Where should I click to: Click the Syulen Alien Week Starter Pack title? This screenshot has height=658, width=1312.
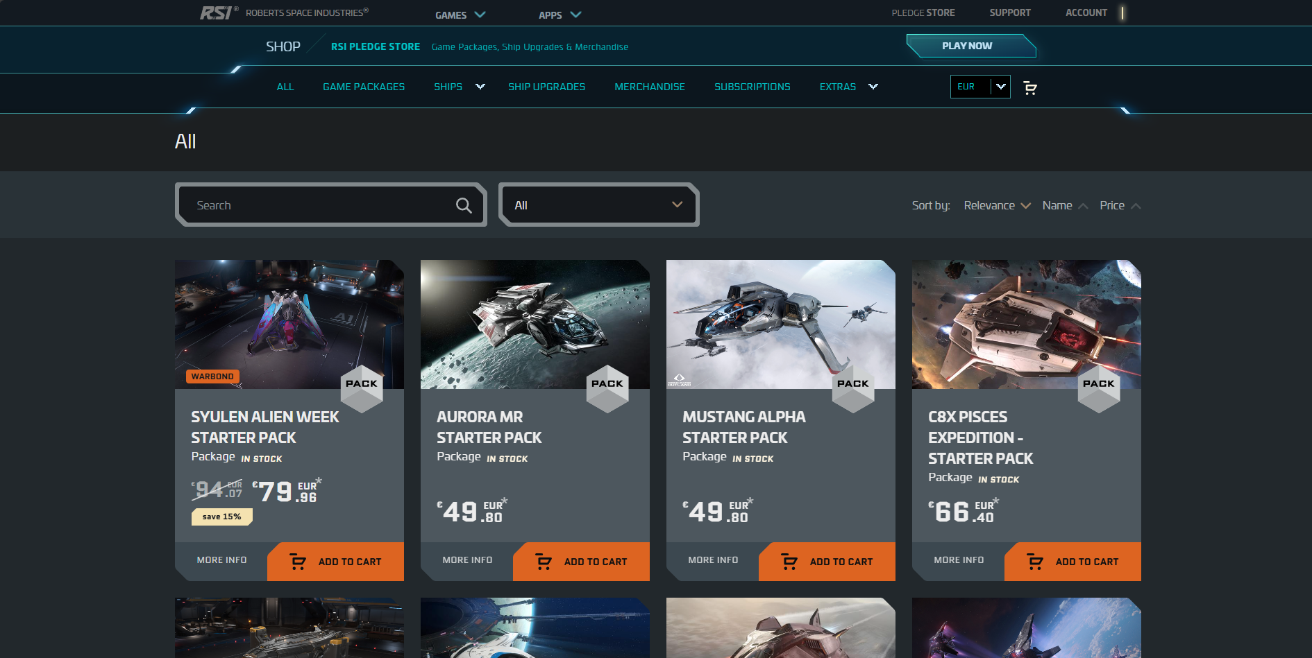coord(265,427)
